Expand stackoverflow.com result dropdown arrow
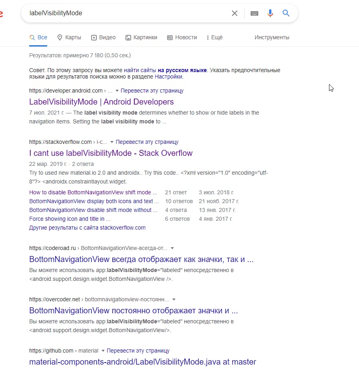Screen dimensions: 359x369 [112, 142]
